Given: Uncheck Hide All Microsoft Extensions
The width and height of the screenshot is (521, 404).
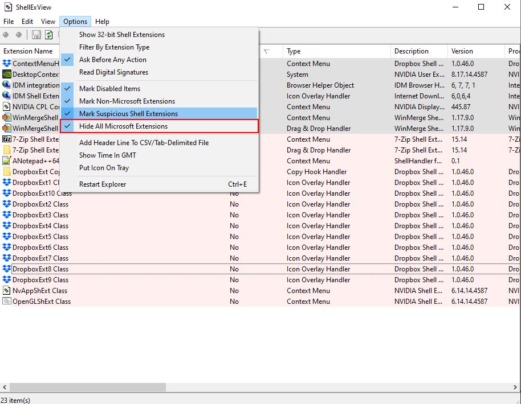Looking at the screenshot, I should pyautogui.click(x=159, y=126).
